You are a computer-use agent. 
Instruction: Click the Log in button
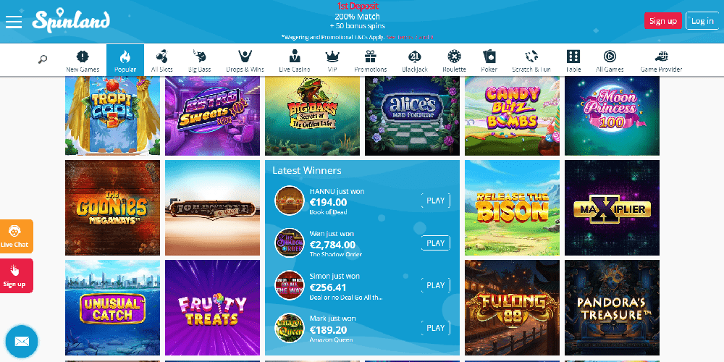pos(702,21)
